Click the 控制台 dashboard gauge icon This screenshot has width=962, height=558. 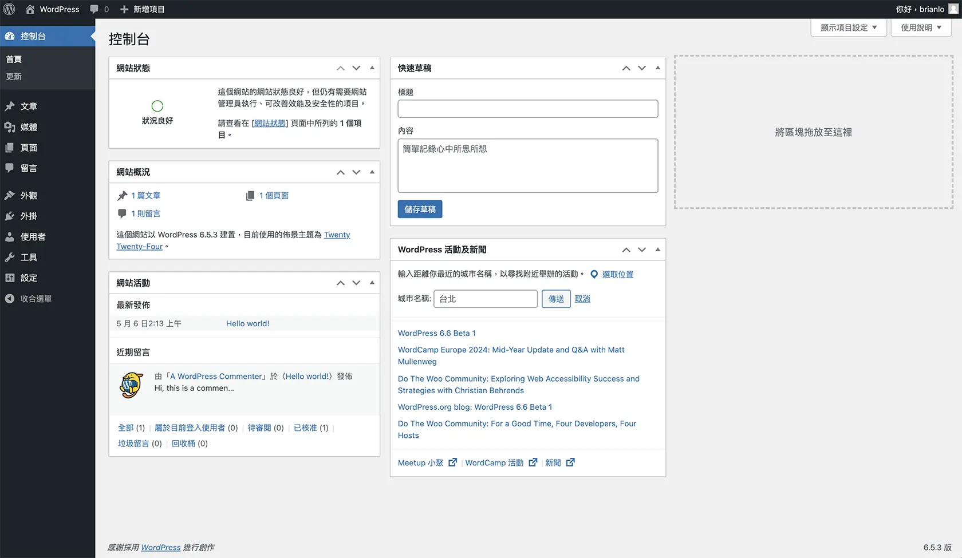[x=10, y=36]
